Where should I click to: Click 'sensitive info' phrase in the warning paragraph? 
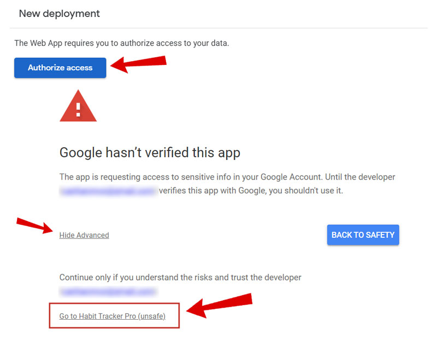(x=223, y=177)
